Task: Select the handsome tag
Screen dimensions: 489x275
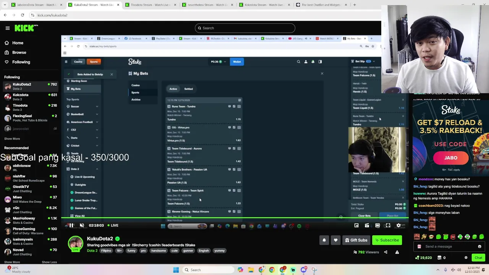Action: (x=159, y=251)
